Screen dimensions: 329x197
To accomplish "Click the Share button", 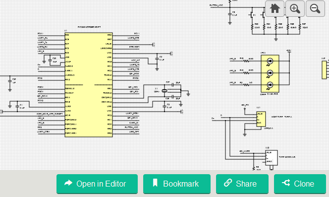I will tap(242, 184).
